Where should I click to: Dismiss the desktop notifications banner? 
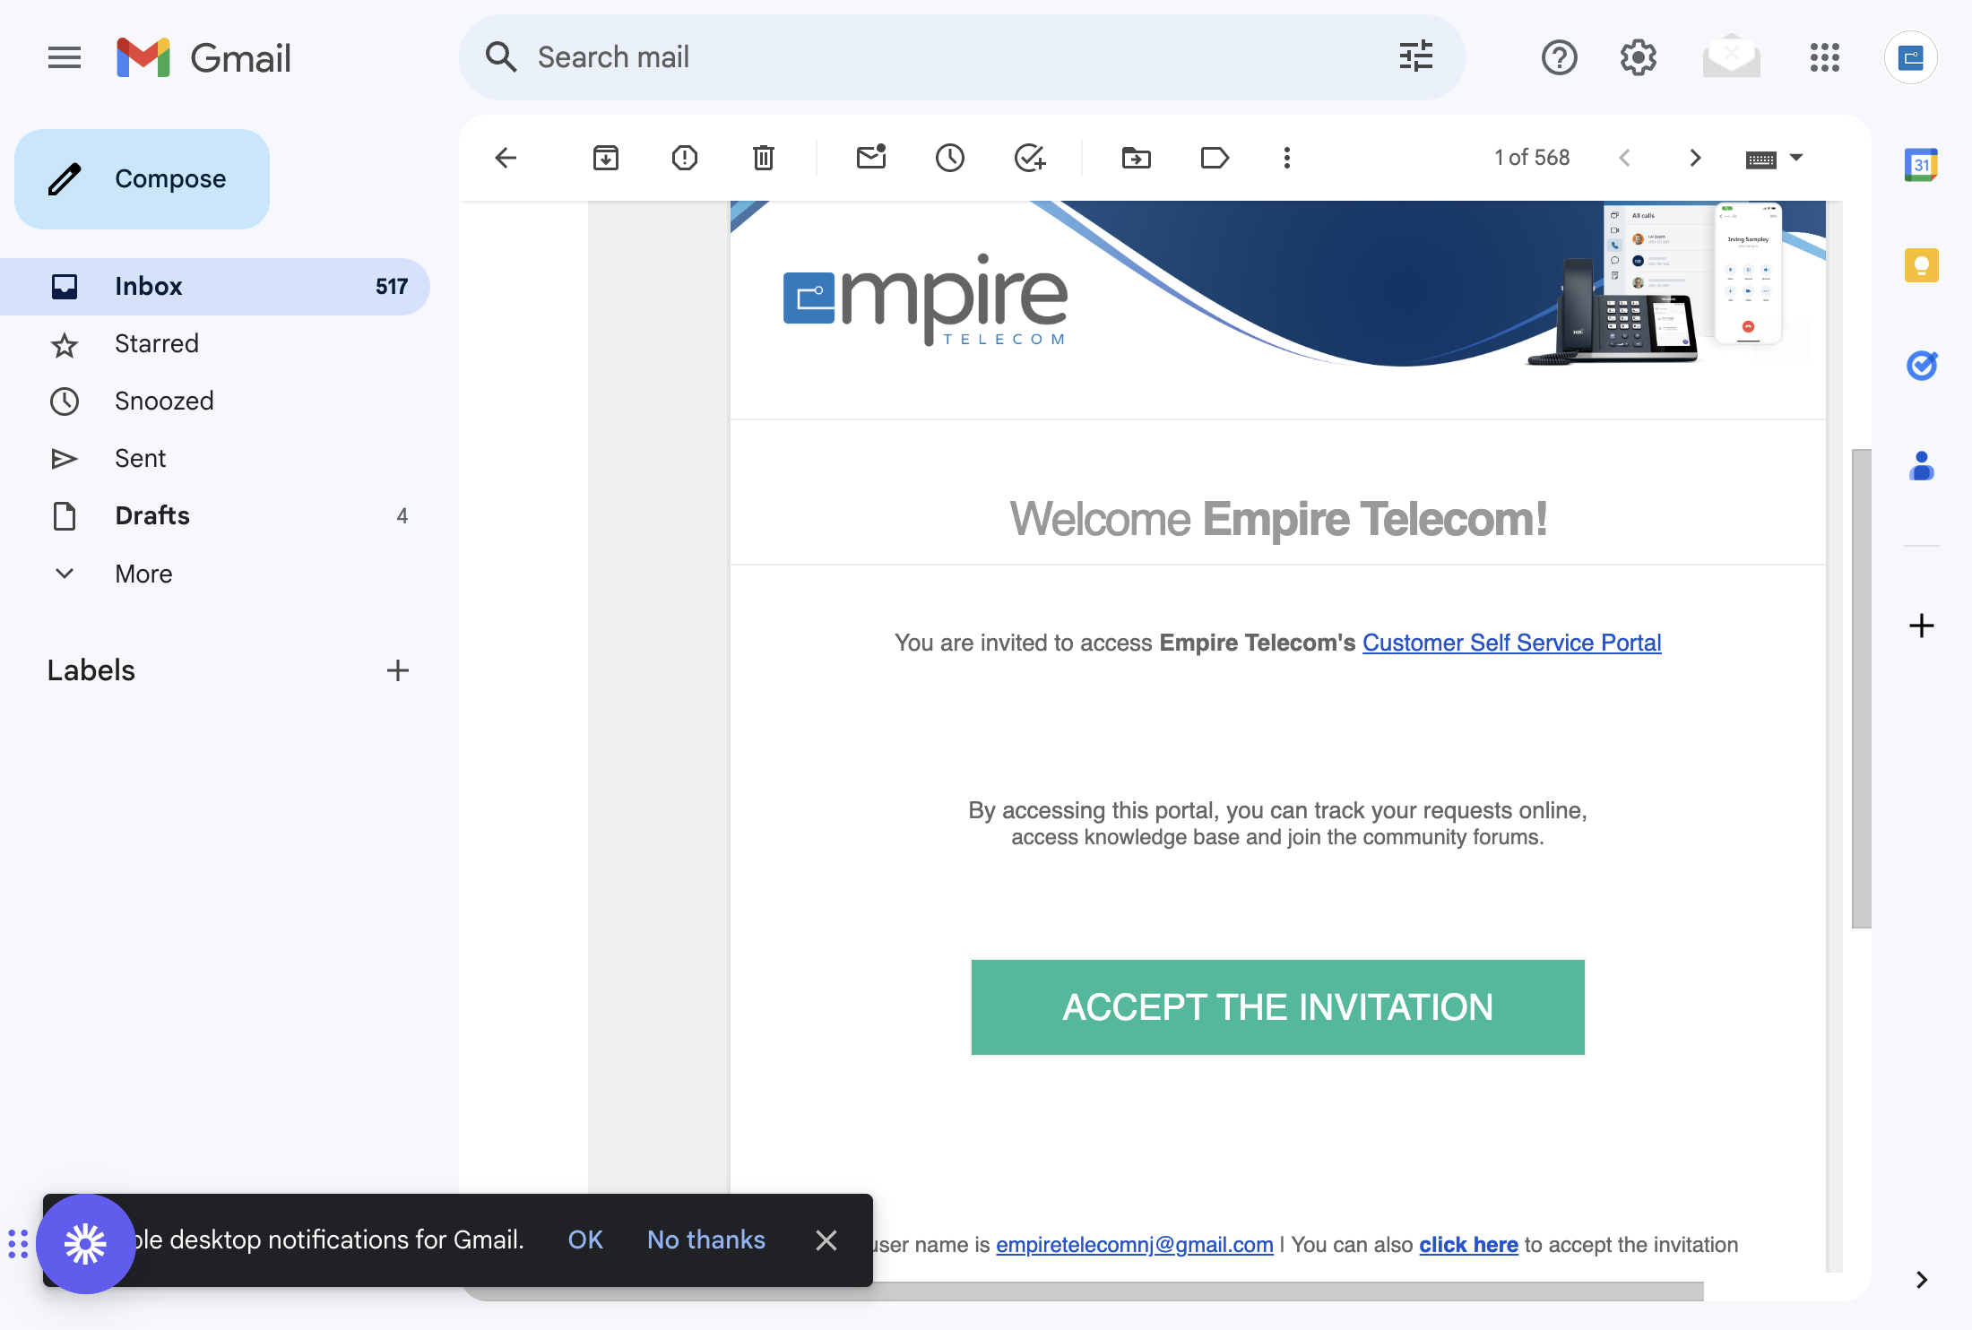point(826,1240)
